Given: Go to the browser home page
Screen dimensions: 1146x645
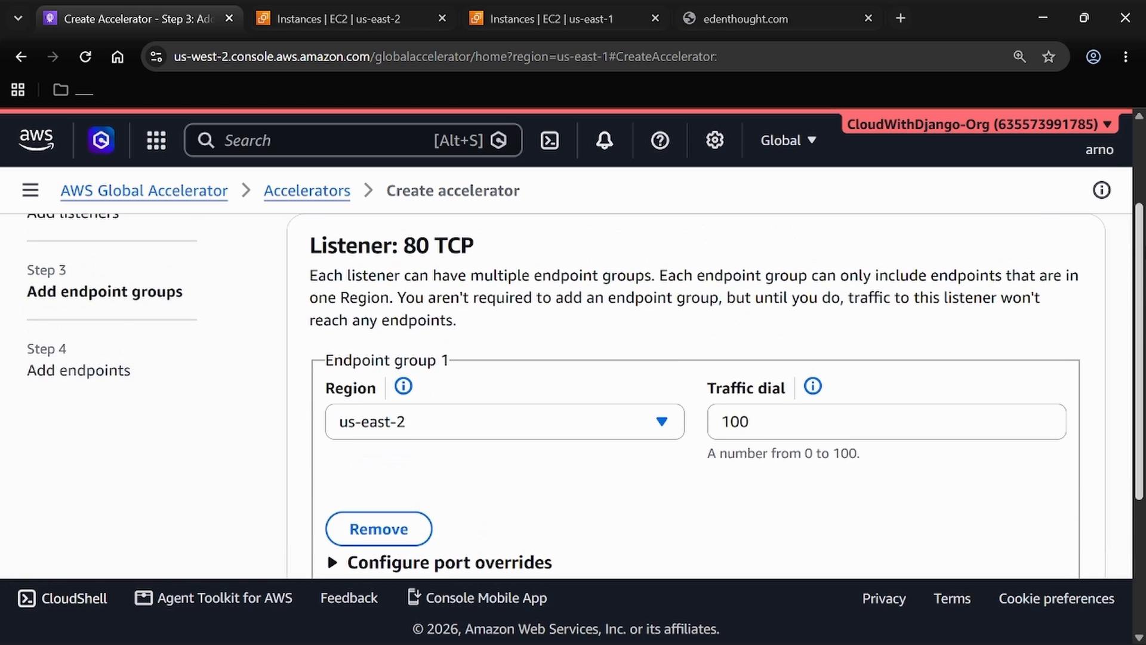Looking at the screenshot, I should (x=118, y=57).
